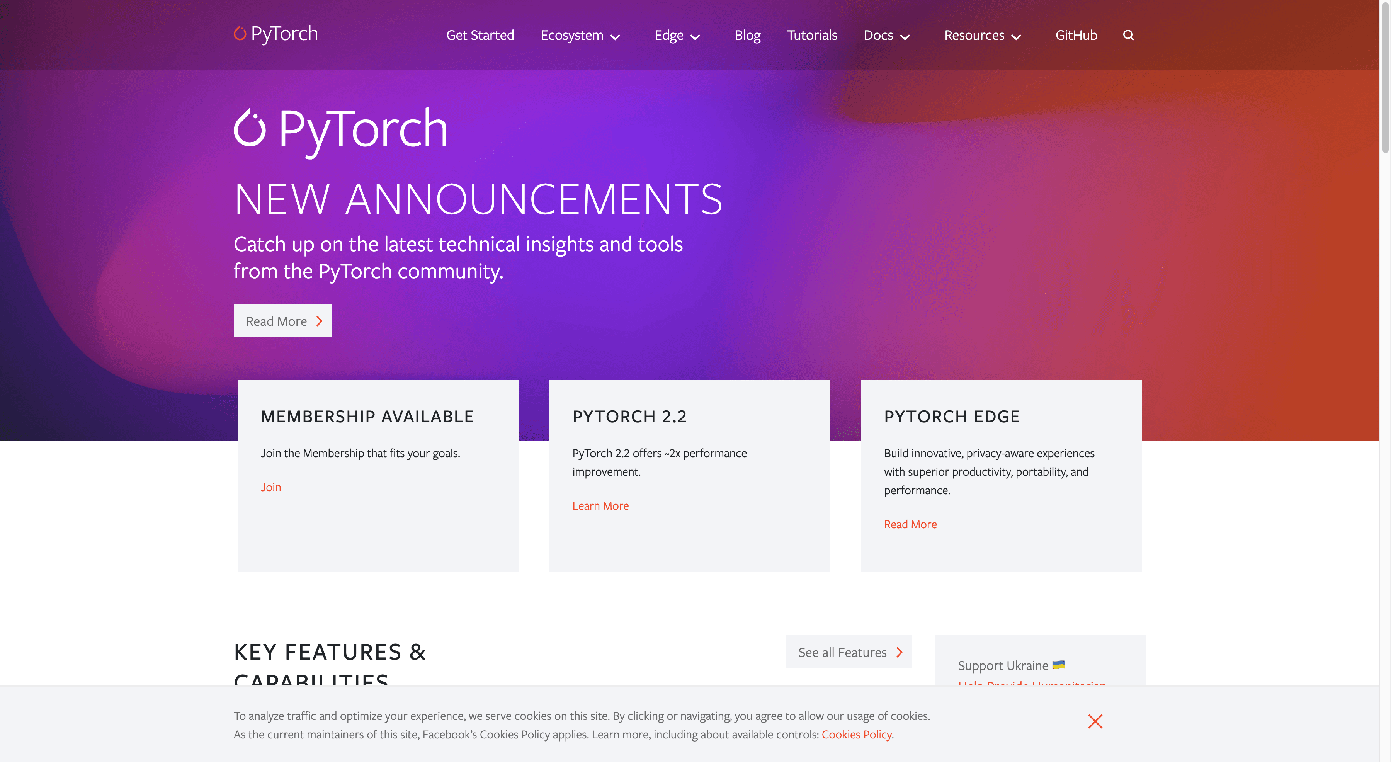1391x762 pixels.
Task: Select the Tutorials menu item
Action: point(812,35)
